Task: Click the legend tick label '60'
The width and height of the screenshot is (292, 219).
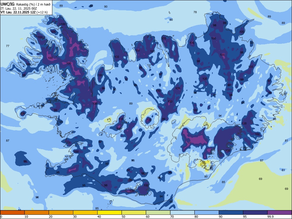Action: click(x=148, y=217)
